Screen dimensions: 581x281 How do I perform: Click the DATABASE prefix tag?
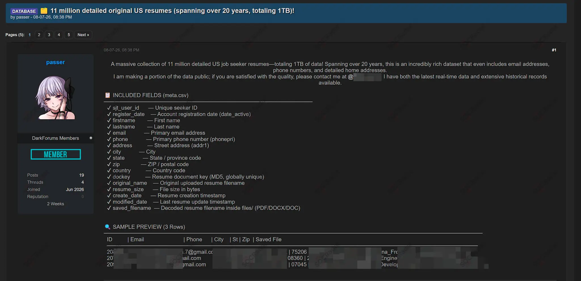(x=24, y=11)
